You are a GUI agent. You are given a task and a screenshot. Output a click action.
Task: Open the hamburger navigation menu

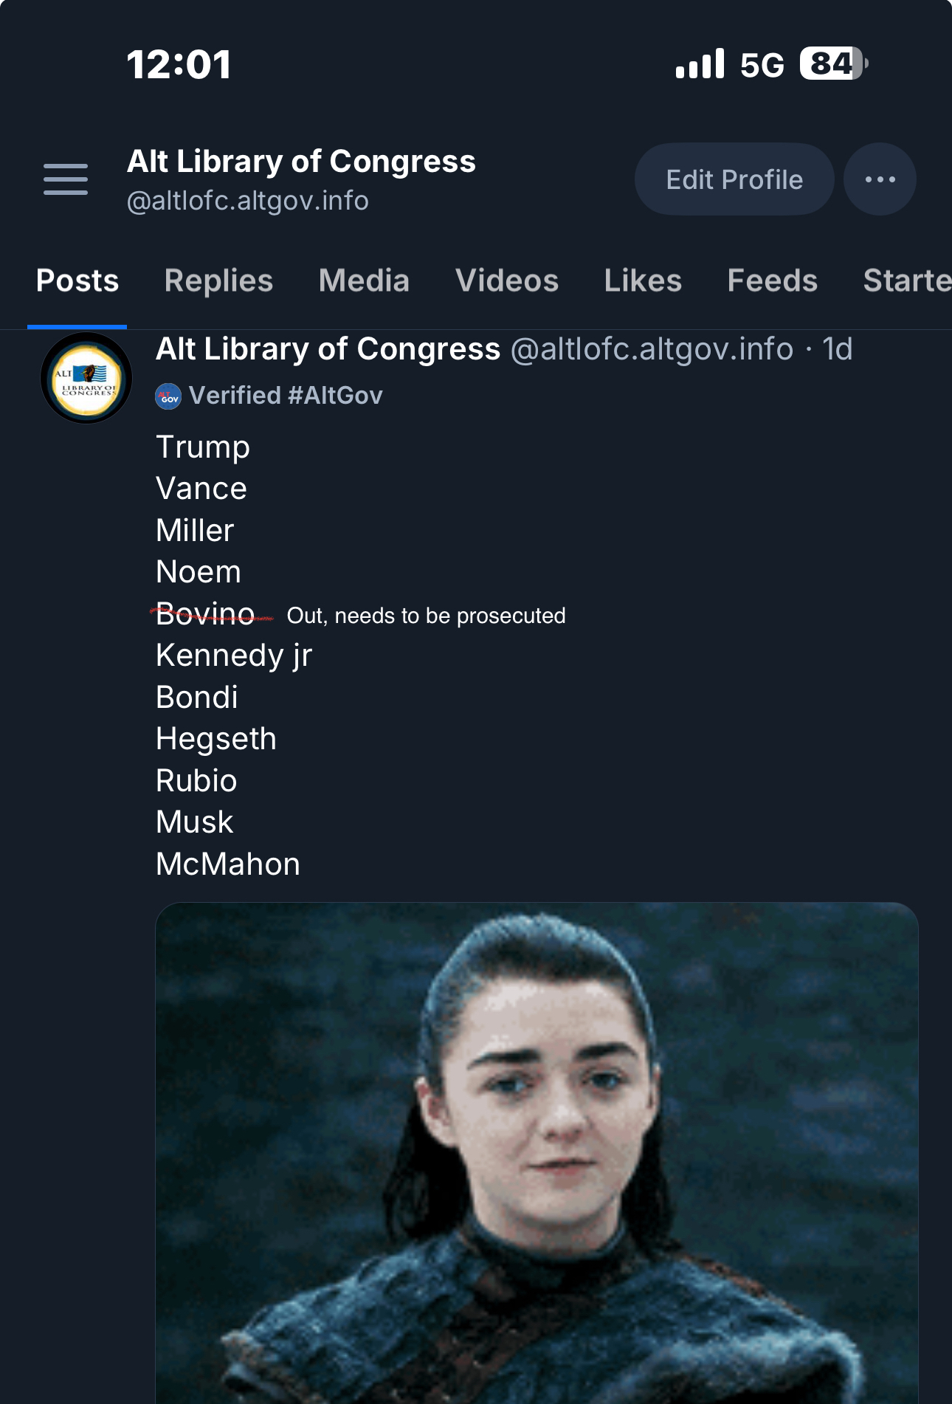pyautogui.click(x=66, y=179)
